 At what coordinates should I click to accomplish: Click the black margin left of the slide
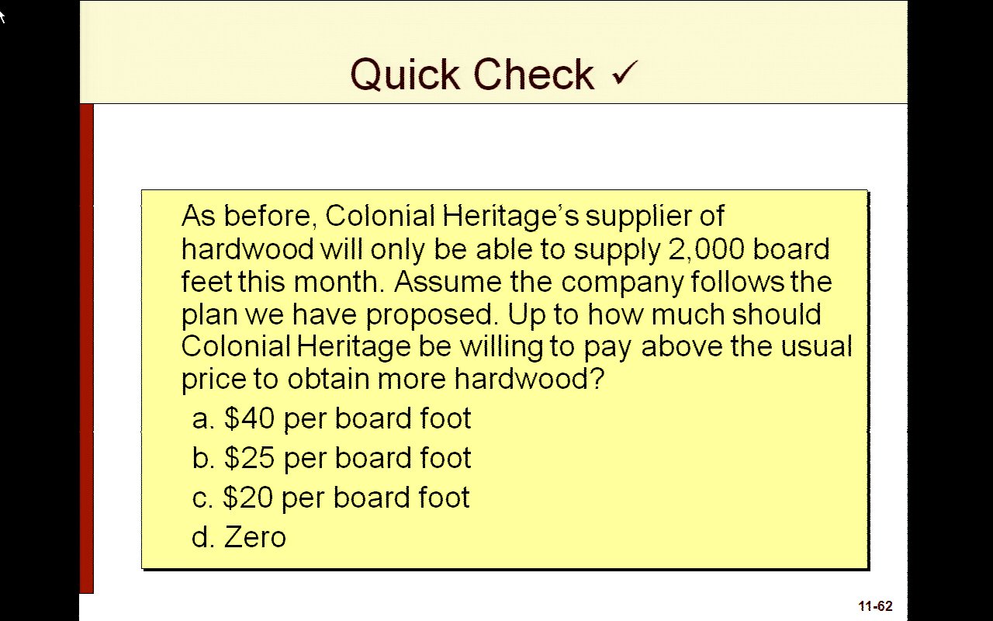39,310
